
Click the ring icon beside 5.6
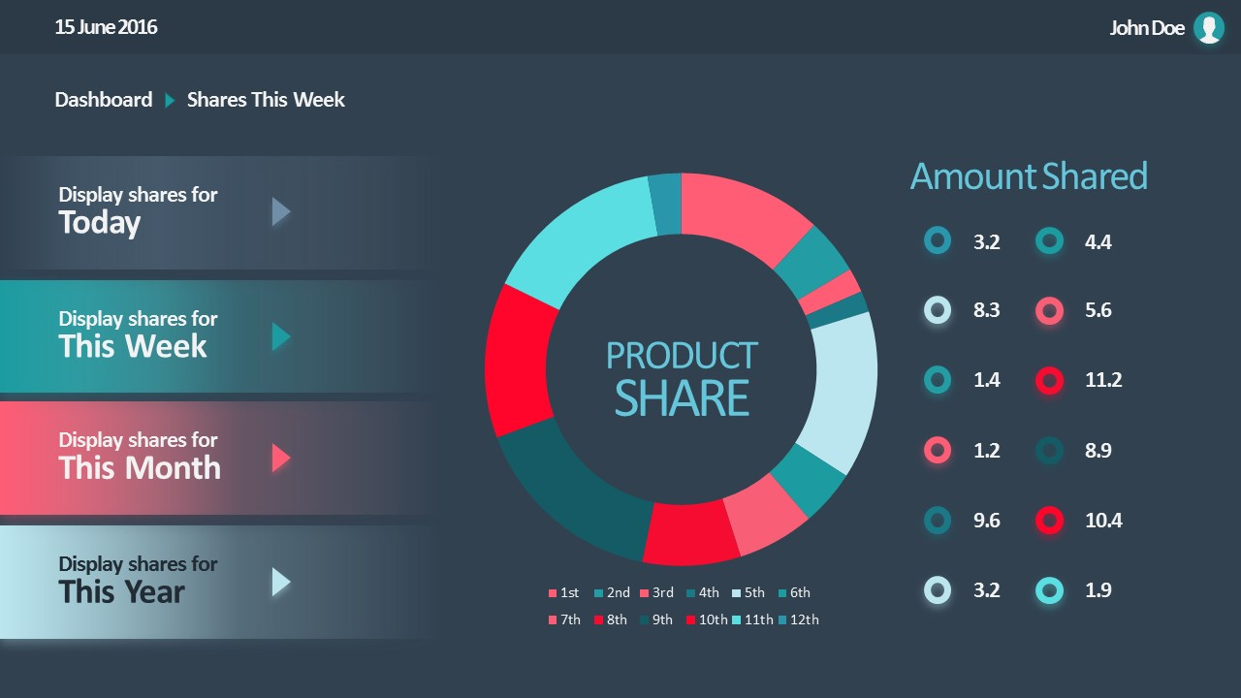(x=1049, y=310)
